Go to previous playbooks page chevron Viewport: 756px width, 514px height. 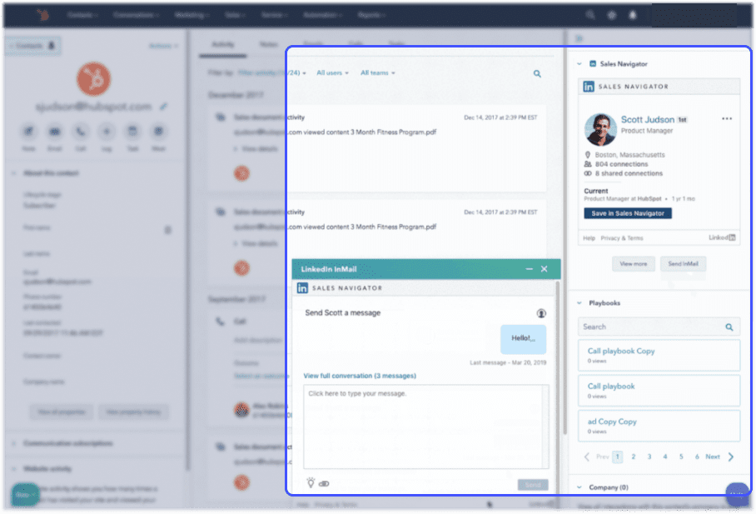tap(586, 457)
